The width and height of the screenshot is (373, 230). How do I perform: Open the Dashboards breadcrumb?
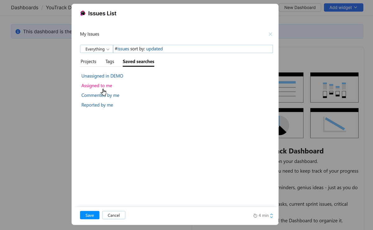pyautogui.click(x=25, y=7)
